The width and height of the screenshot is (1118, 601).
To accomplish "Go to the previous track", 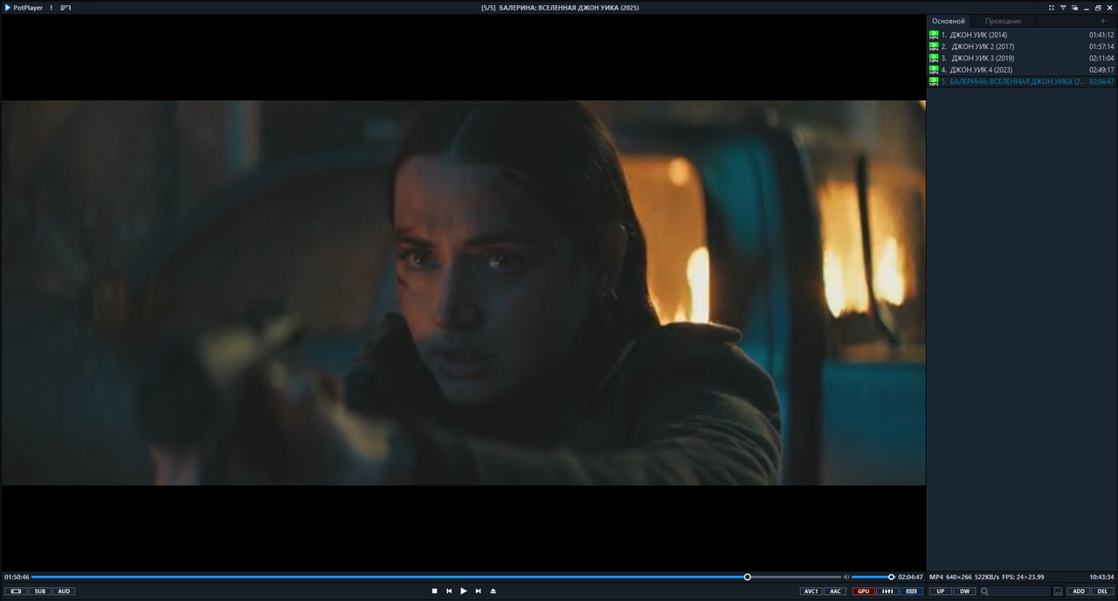I will (449, 591).
